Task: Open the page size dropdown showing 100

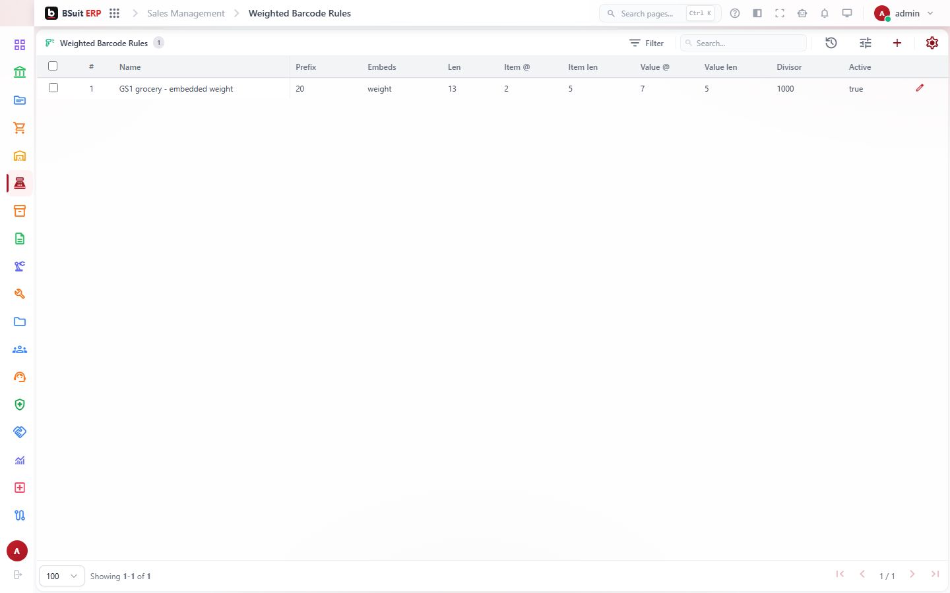Action: pyautogui.click(x=62, y=576)
